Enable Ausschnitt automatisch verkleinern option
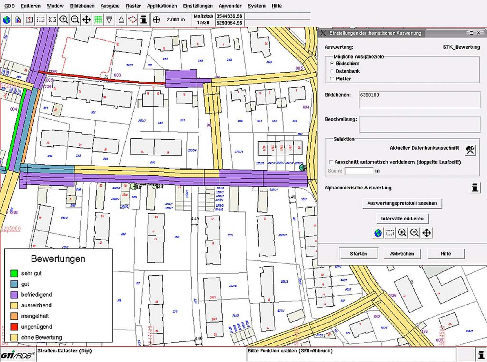The width and height of the screenshot is (487, 362). (x=331, y=162)
